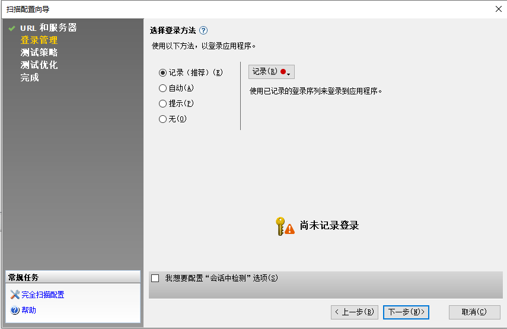Click the 选择登录方法 heading
The height and width of the screenshot is (329, 507).
[x=173, y=30]
